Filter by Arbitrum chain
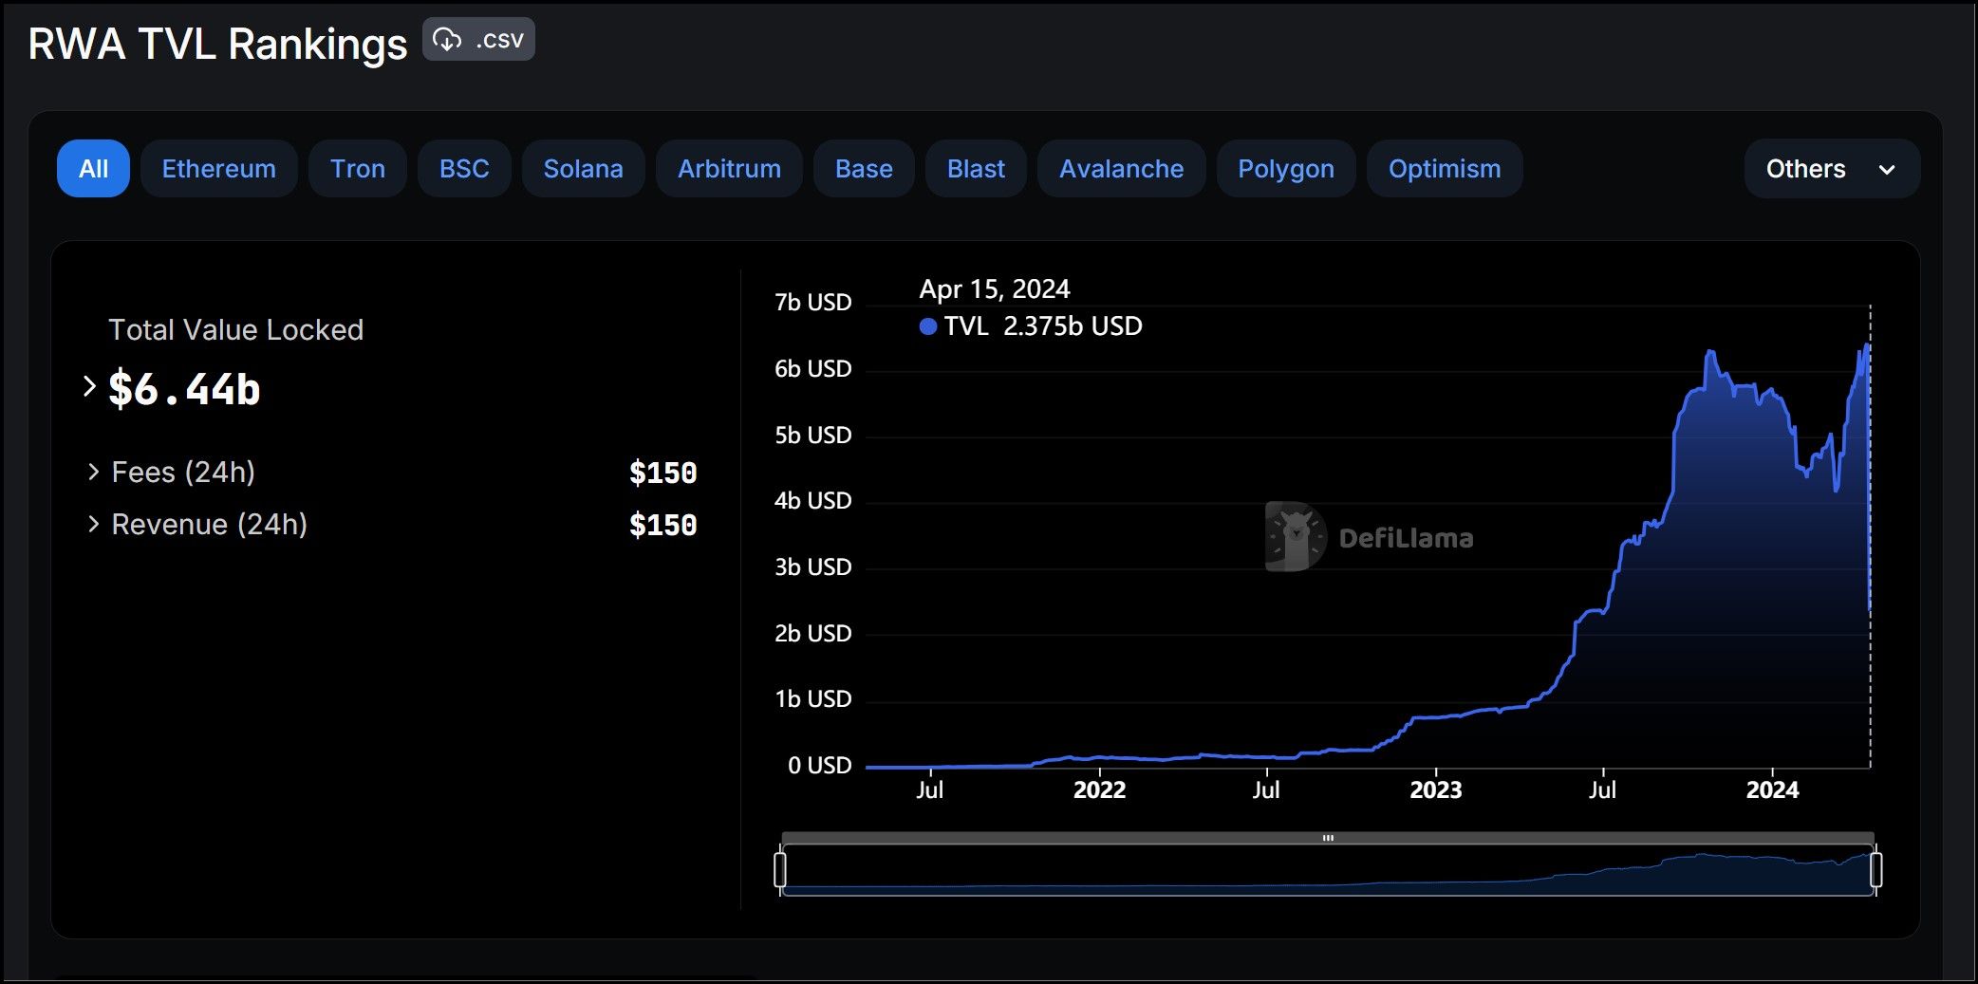Viewport: 1978px width, 984px height. coord(729,169)
